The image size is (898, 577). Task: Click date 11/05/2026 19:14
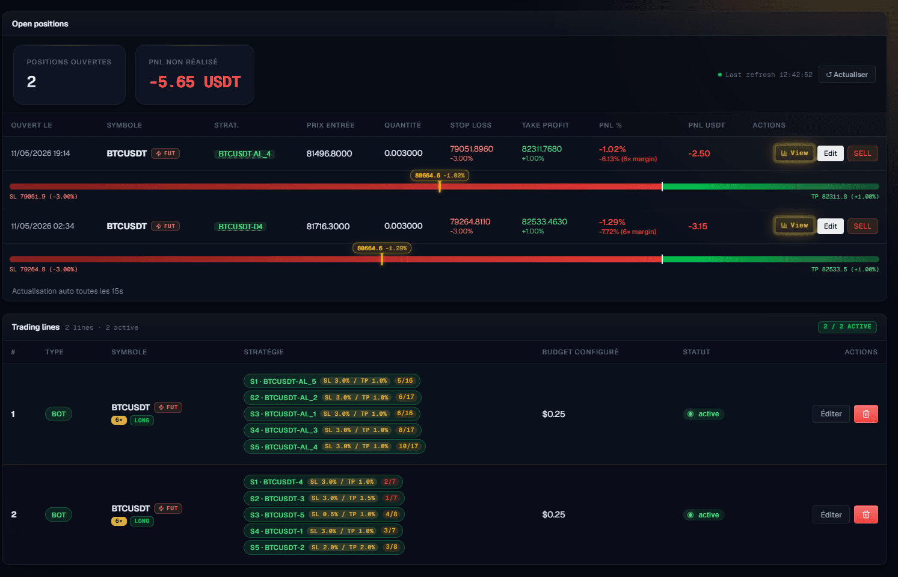[40, 153]
